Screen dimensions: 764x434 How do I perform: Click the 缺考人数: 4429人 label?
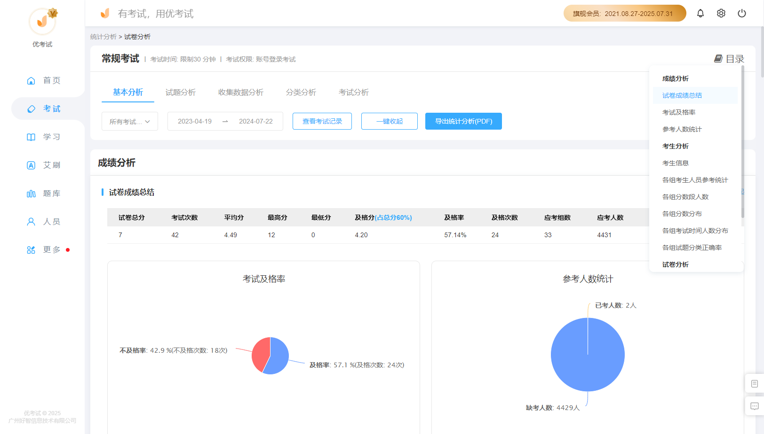pos(553,408)
